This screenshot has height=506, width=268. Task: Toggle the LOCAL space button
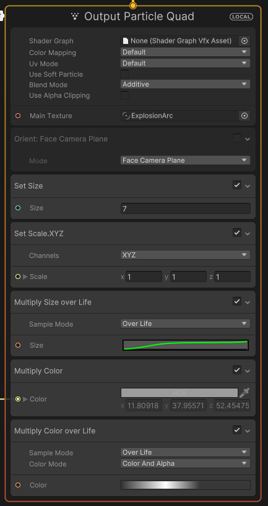pyautogui.click(x=241, y=17)
